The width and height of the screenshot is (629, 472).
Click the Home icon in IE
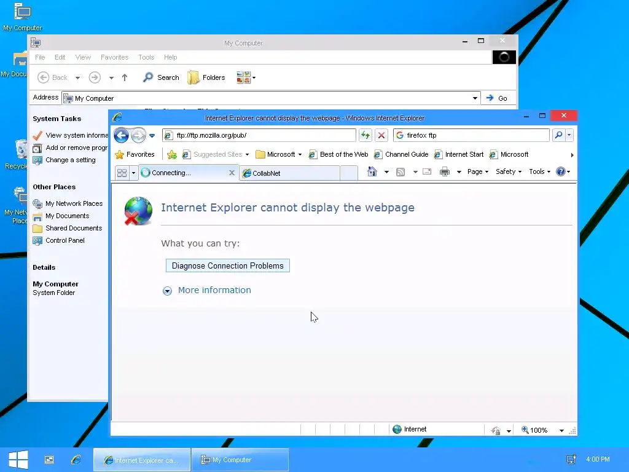(372, 172)
